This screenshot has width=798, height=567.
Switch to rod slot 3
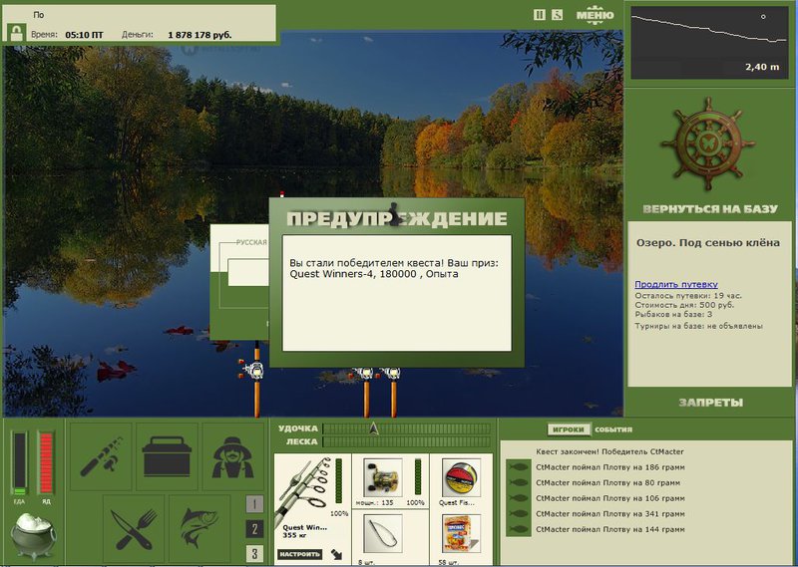pyautogui.click(x=254, y=553)
